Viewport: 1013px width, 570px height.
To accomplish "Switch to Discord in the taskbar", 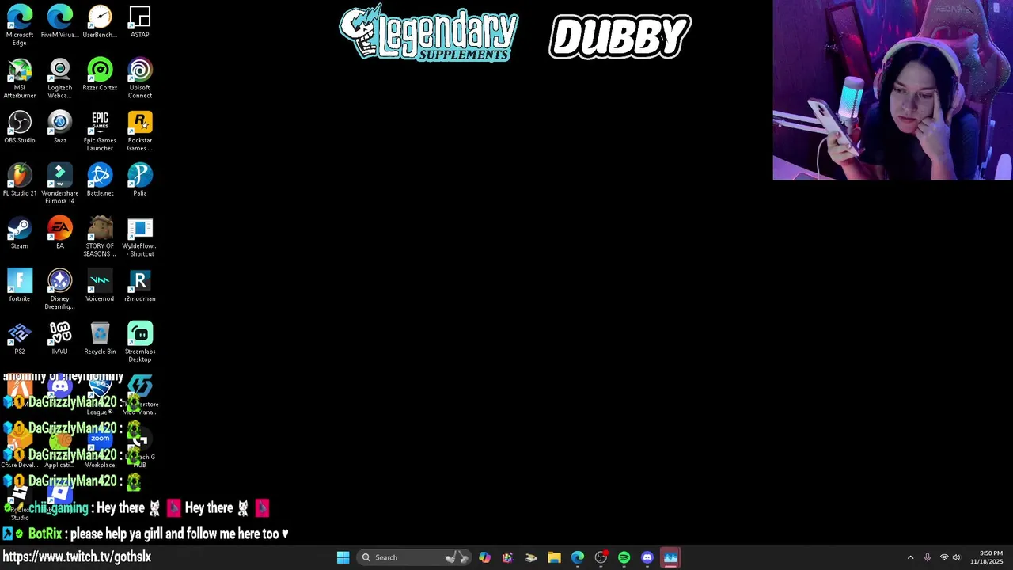I will [x=647, y=557].
